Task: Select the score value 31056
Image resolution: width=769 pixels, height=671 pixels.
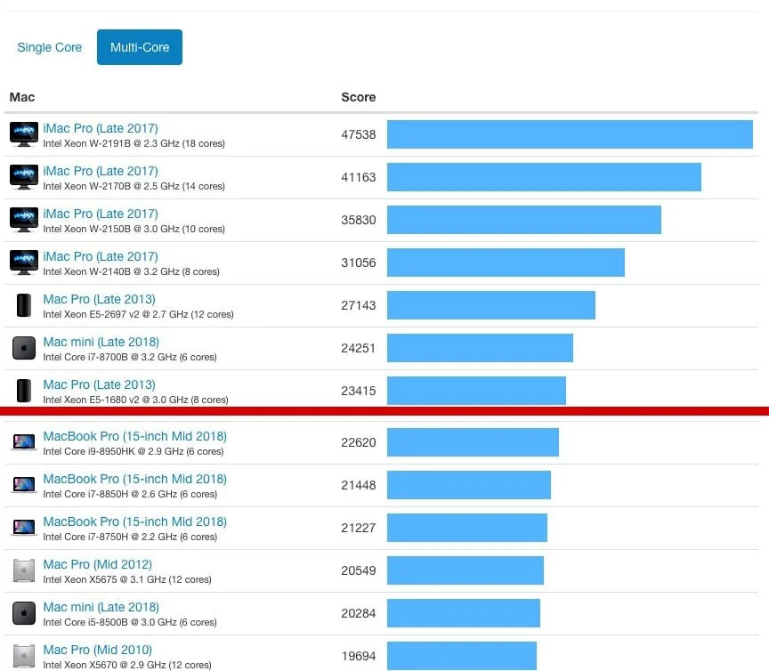Action: tap(359, 263)
